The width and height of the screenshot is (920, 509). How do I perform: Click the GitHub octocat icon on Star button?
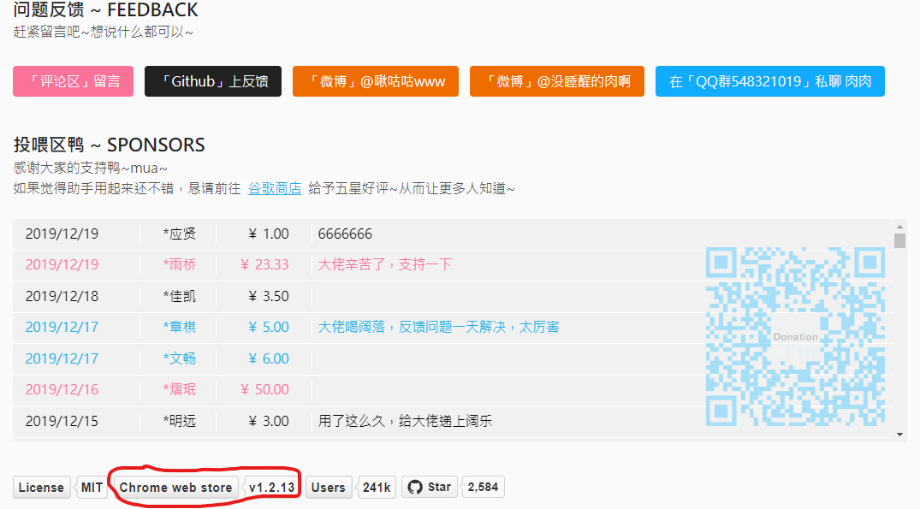[415, 488]
